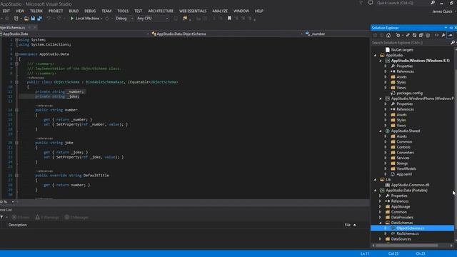
Task: Select AppStudio.Windows (Windows 8.1) project
Action: pyautogui.click(x=420, y=61)
